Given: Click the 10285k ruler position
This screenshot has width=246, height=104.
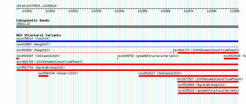Looking at the screenshot, I should (x=143, y=11).
